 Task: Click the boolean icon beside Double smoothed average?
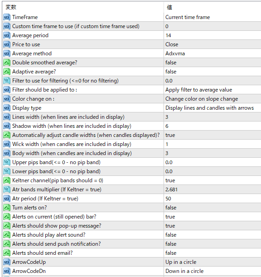pos(7,63)
